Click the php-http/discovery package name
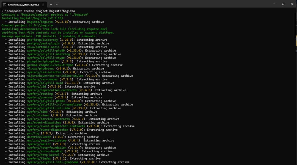 click(42, 40)
